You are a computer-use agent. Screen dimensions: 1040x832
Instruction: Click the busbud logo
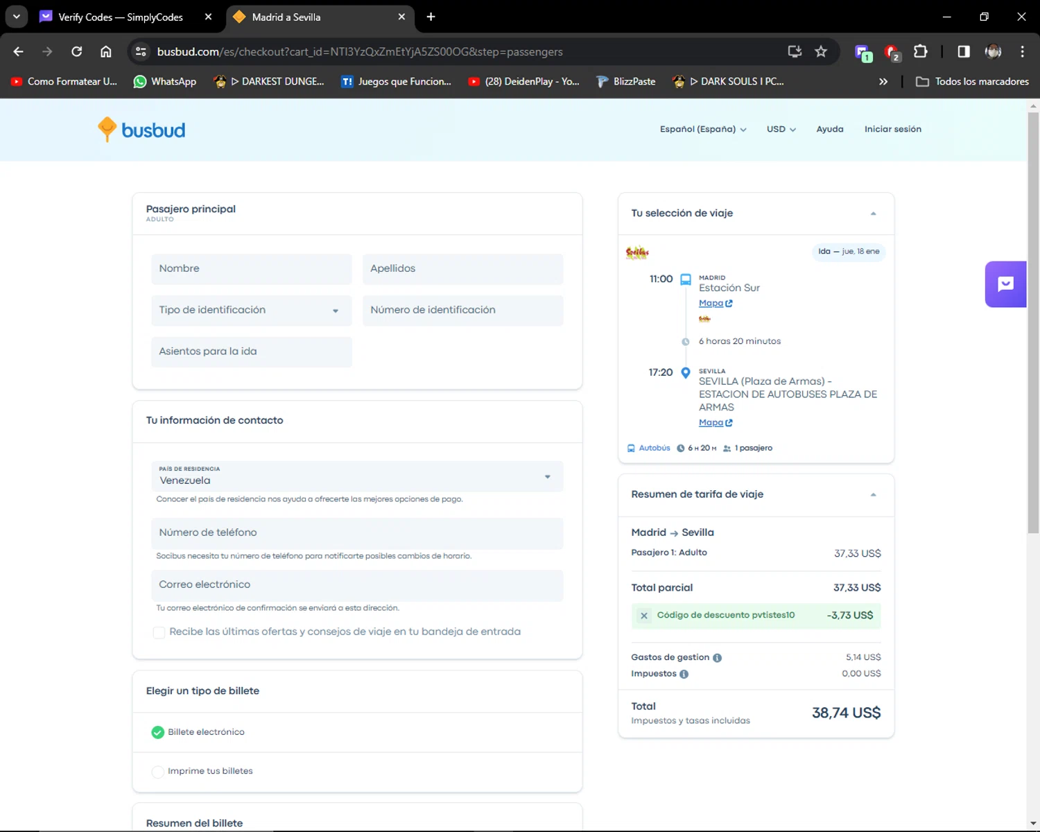(x=141, y=130)
